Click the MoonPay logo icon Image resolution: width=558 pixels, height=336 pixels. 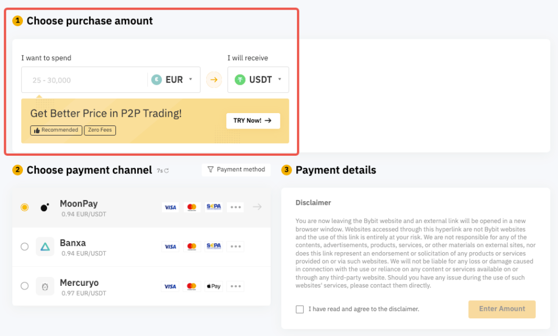45,207
